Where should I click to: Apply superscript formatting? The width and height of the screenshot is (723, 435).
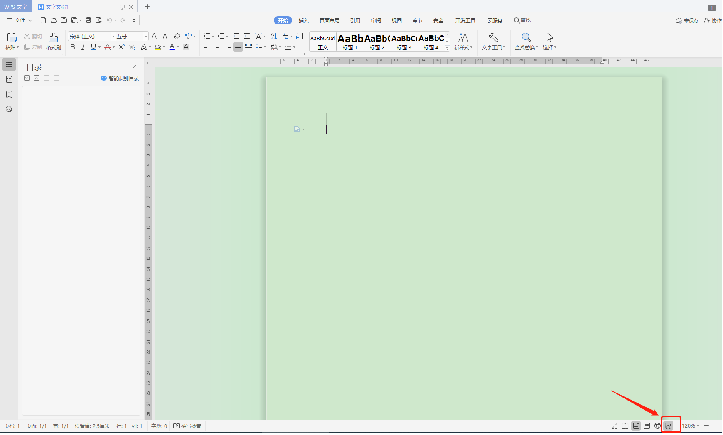pos(122,47)
